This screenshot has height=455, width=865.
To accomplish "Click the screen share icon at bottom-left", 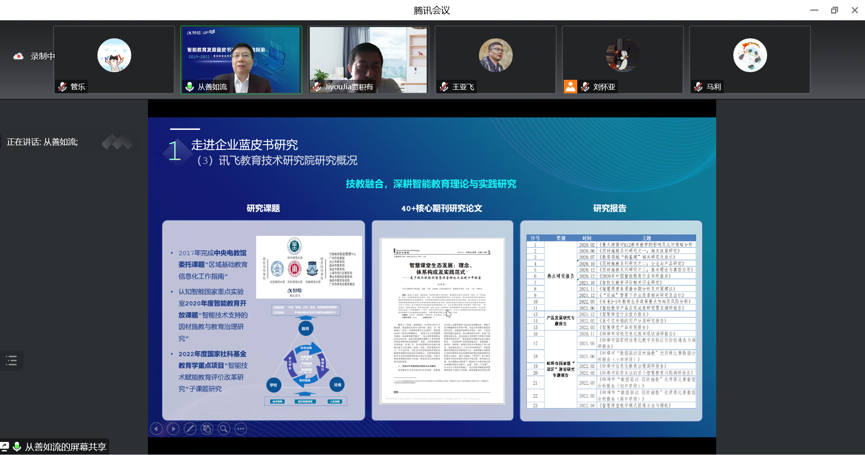I will 5,446.
